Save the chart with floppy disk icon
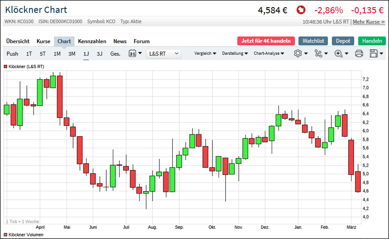This screenshot has height=239, width=389. click(x=373, y=53)
